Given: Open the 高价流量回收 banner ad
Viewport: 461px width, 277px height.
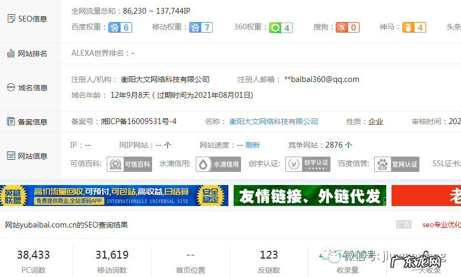Looking at the screenshot, I should pos(114,196).
